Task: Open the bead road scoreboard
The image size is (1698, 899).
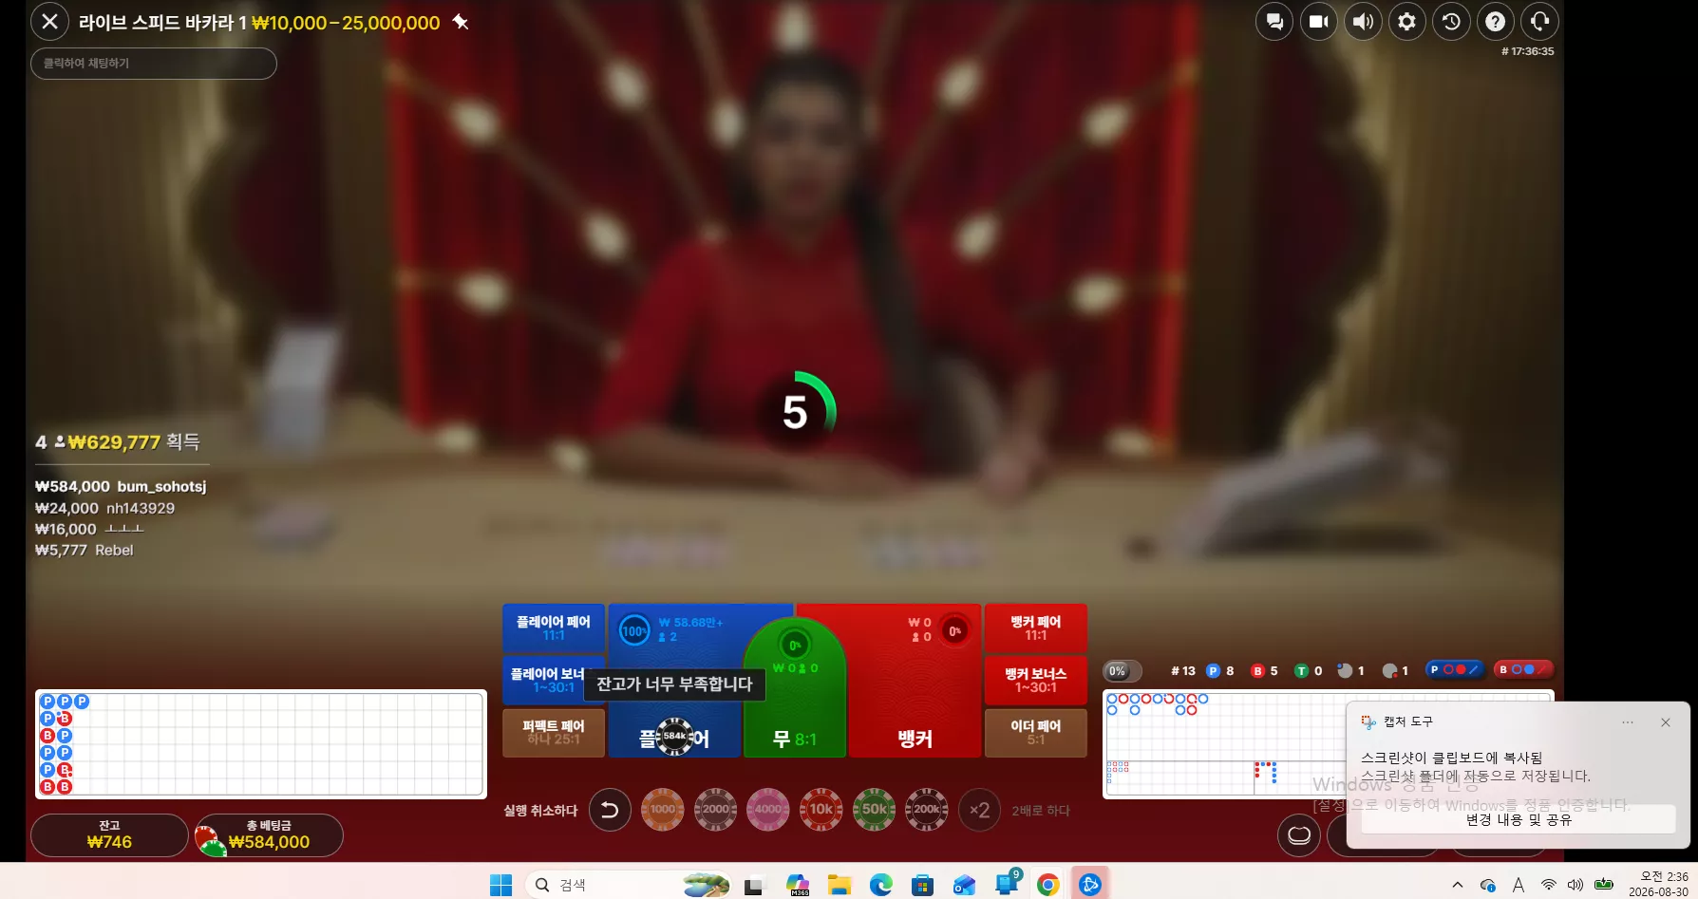Action: pyautogui.click(x=260, y=743)
